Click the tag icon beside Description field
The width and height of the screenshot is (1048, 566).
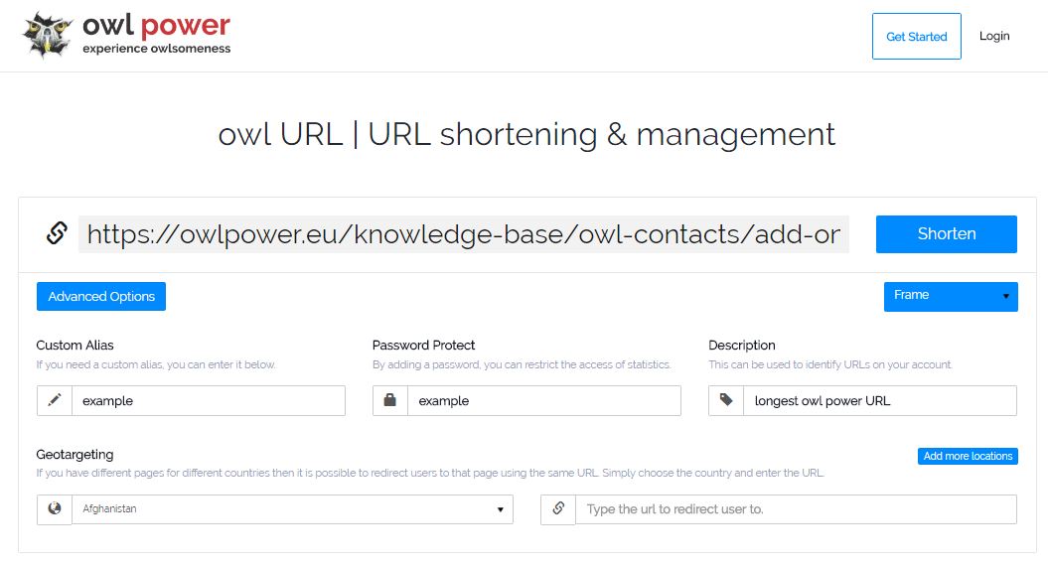pos(726,400)
